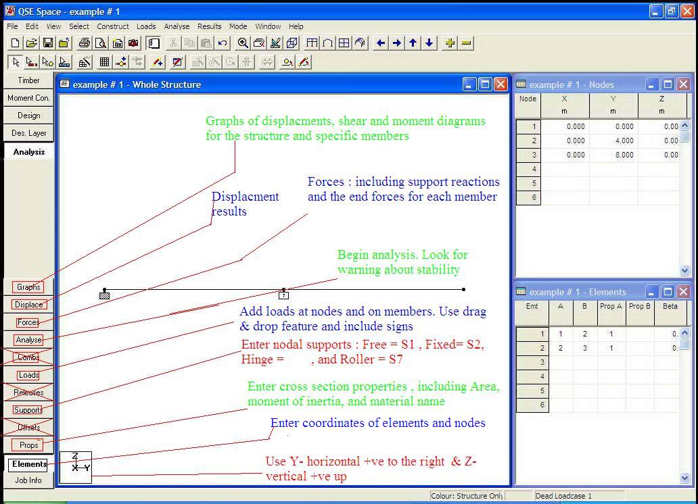The width and height of the screenshot is (698, 504).
Task: Open the Loads side panel button
Action: (x=28, y=375)
